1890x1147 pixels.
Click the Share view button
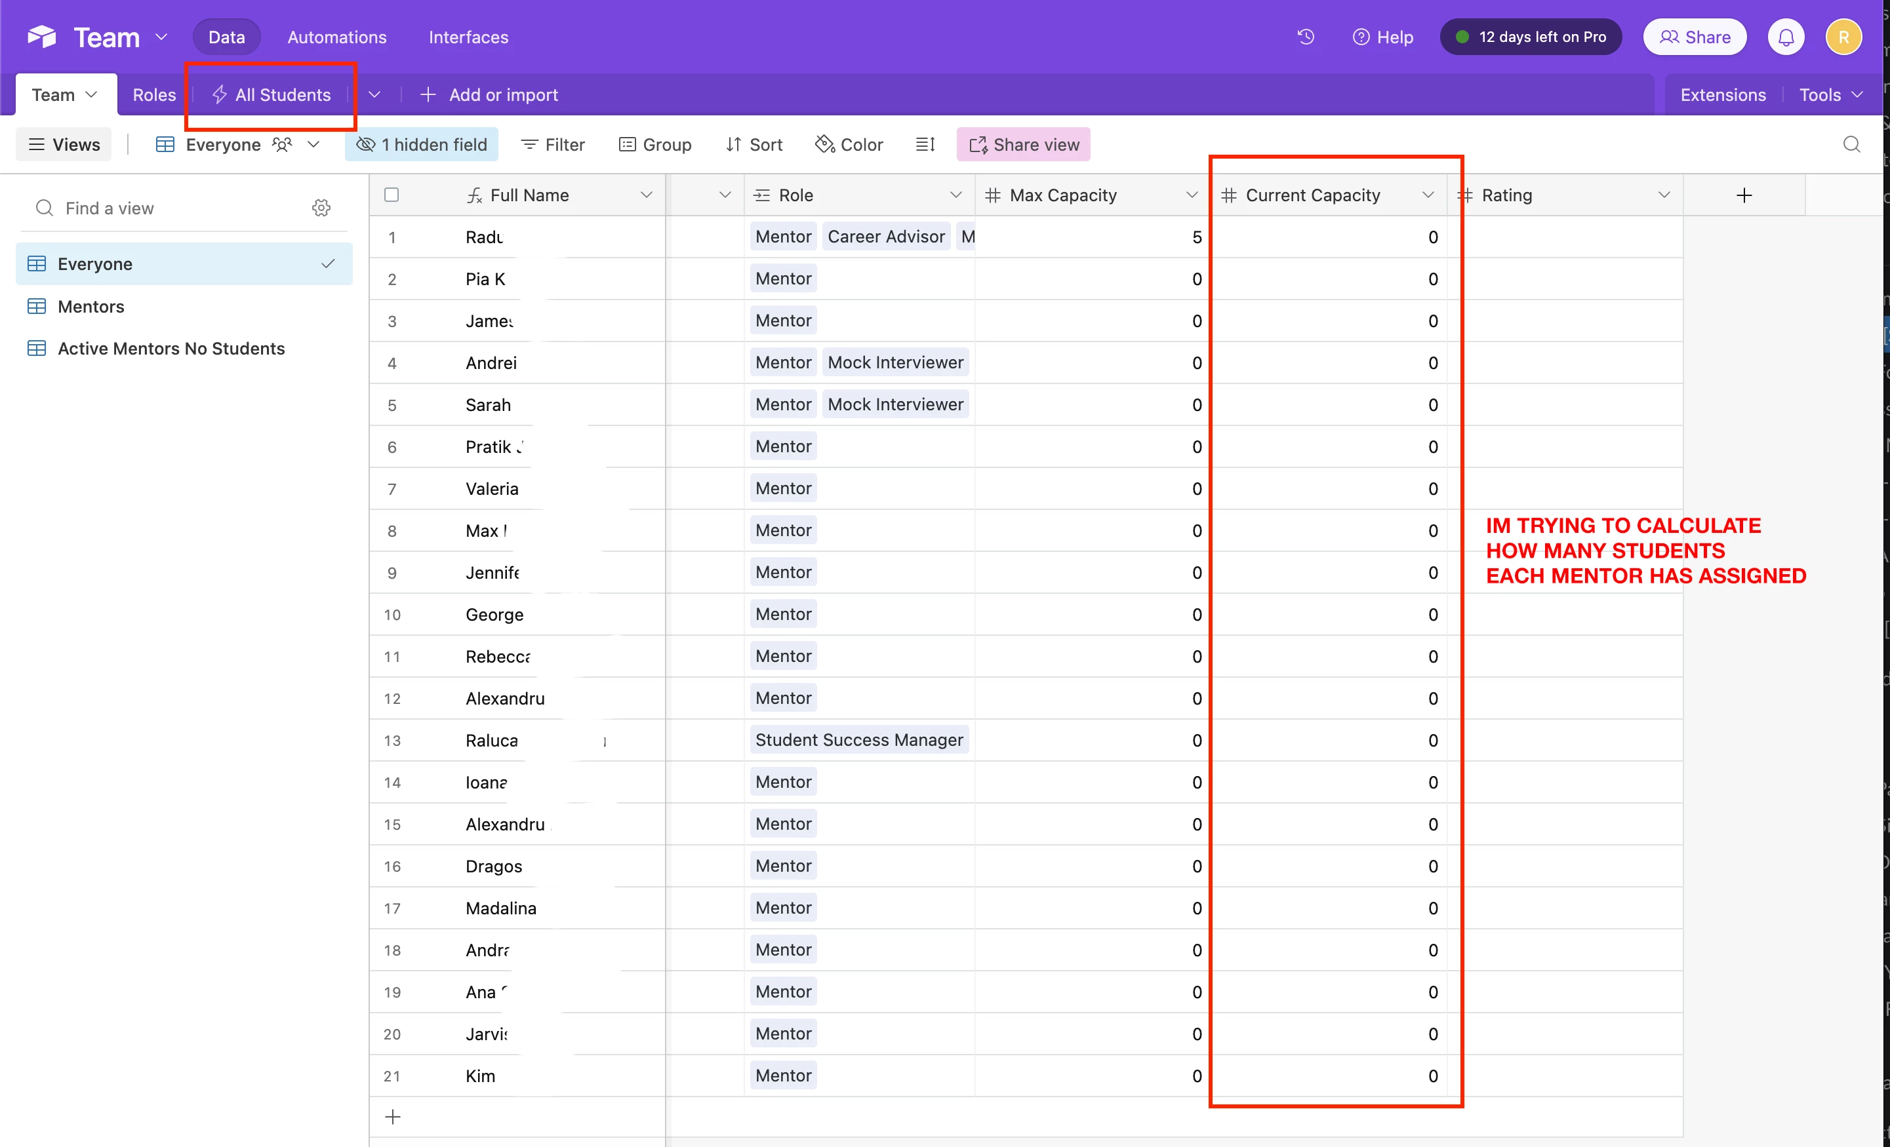1023,144
